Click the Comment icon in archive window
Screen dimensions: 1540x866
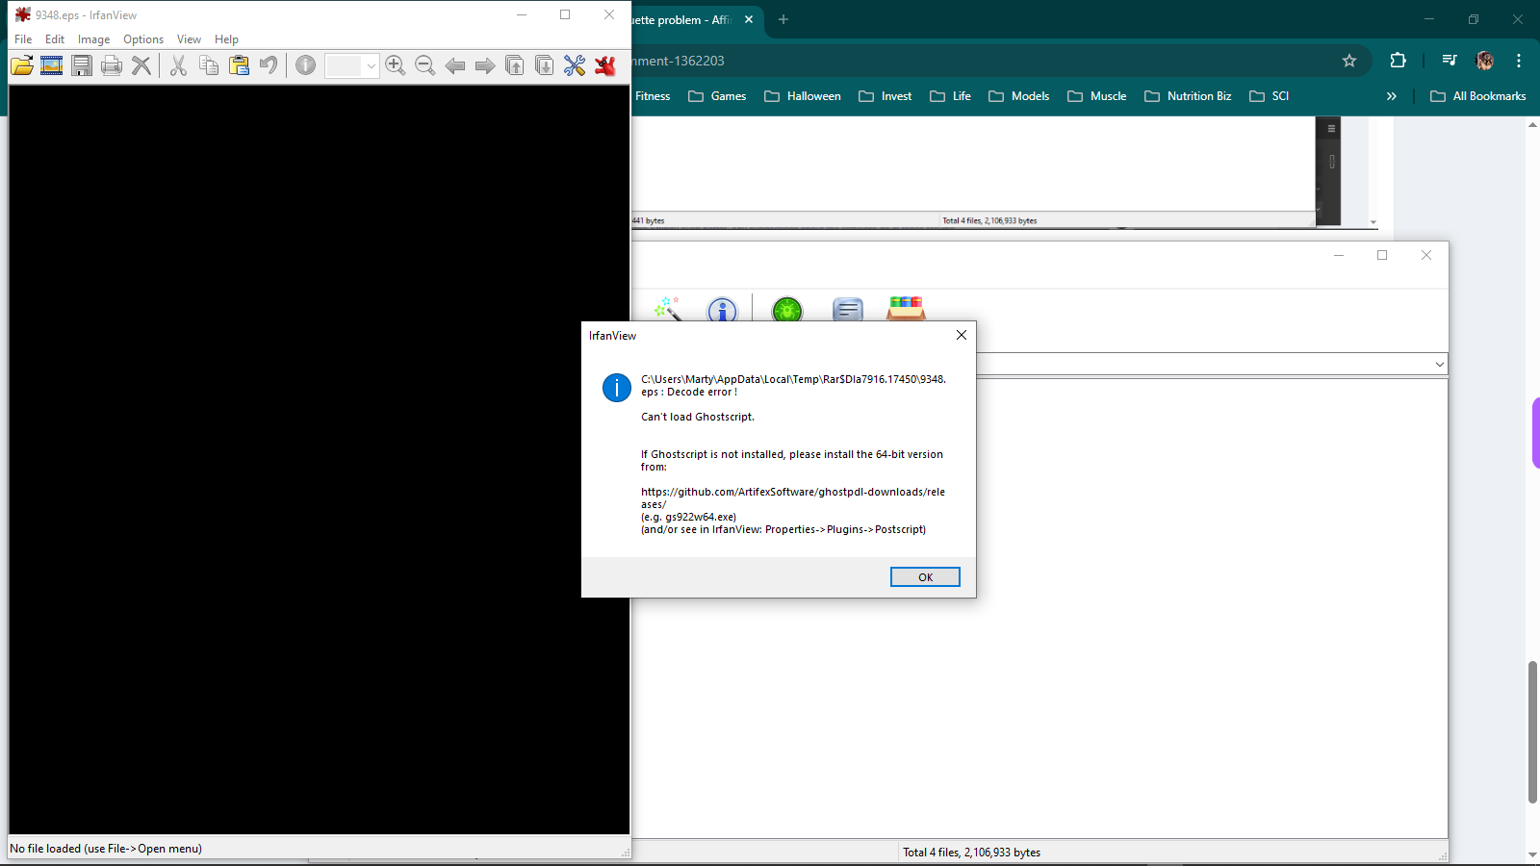point(848,309)
